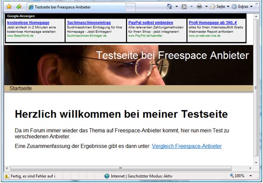Click the Internet zone globe icon

pos(107,176)
